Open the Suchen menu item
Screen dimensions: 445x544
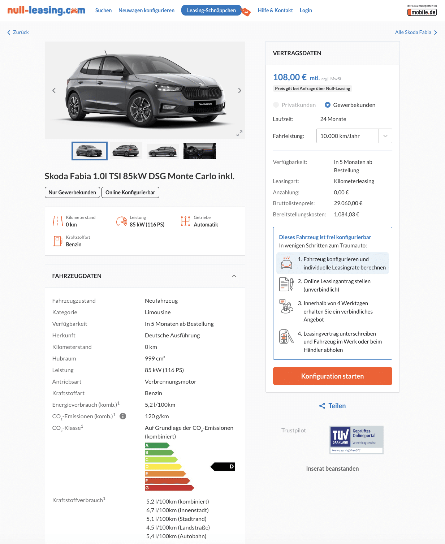tap(103, 10)
